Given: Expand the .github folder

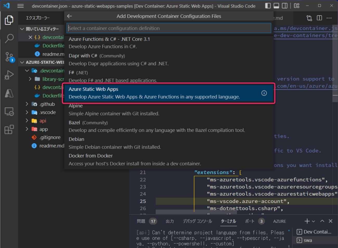Looking at the screenshot, I should (27, 104).
